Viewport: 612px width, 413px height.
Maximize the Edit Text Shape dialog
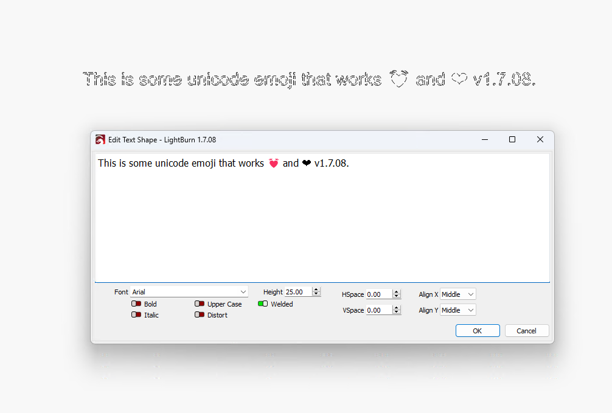point(512,139)
